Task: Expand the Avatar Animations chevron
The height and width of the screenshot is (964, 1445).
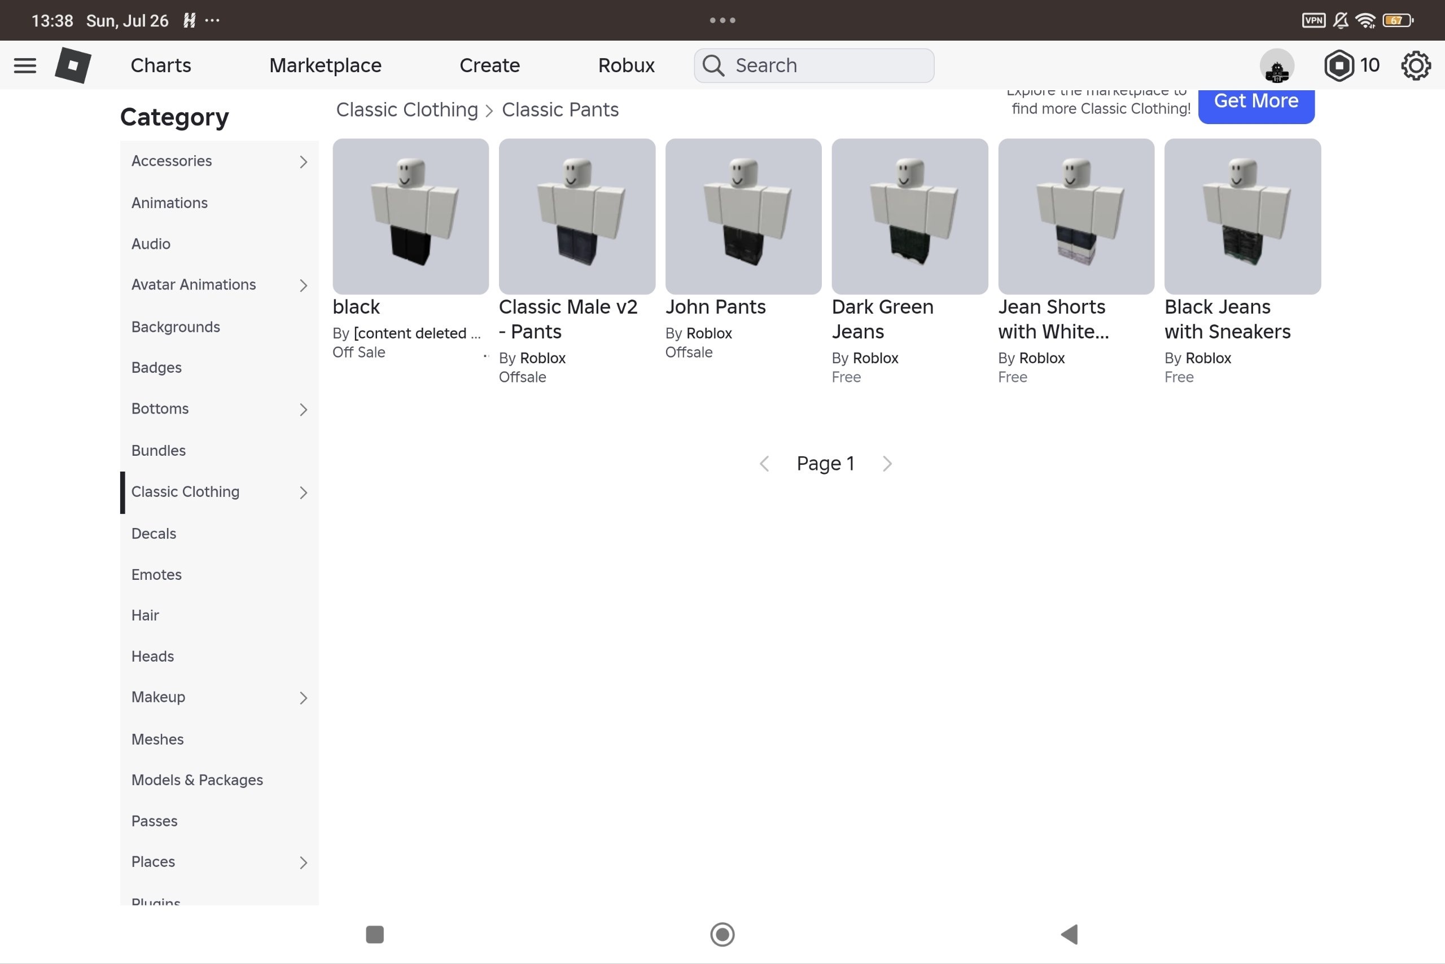Action: [303, 285]
